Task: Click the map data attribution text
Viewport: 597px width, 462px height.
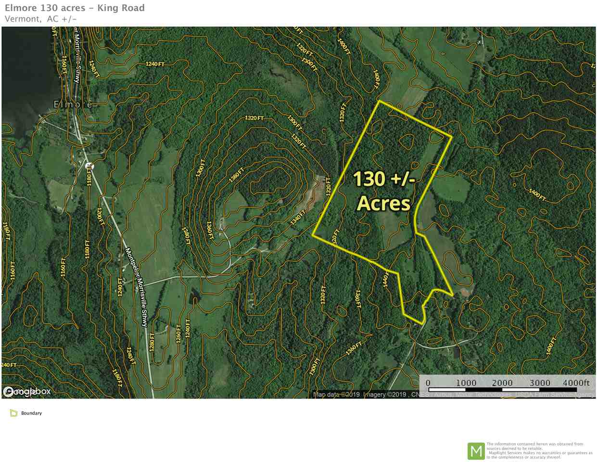Action: tap(454, 395)
